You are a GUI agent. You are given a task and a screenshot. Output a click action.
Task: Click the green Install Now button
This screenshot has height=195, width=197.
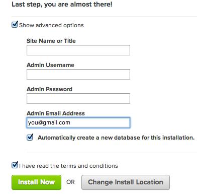point(36,182)
